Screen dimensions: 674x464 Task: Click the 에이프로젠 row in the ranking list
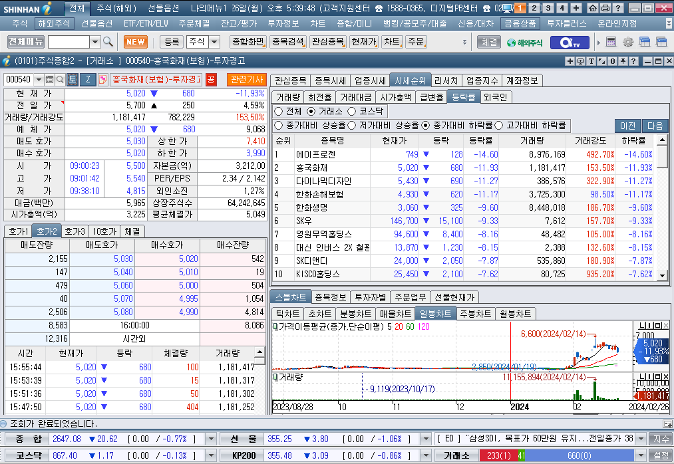[x=463, y=154]
